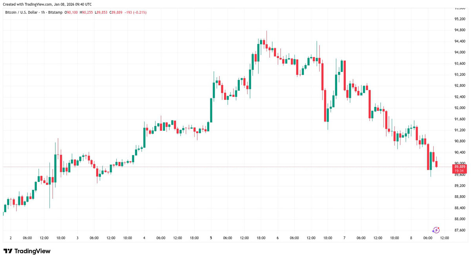Screen dimensions: 471x260
Task: Click the red 89,889 current price label
Action: point(460,167)
